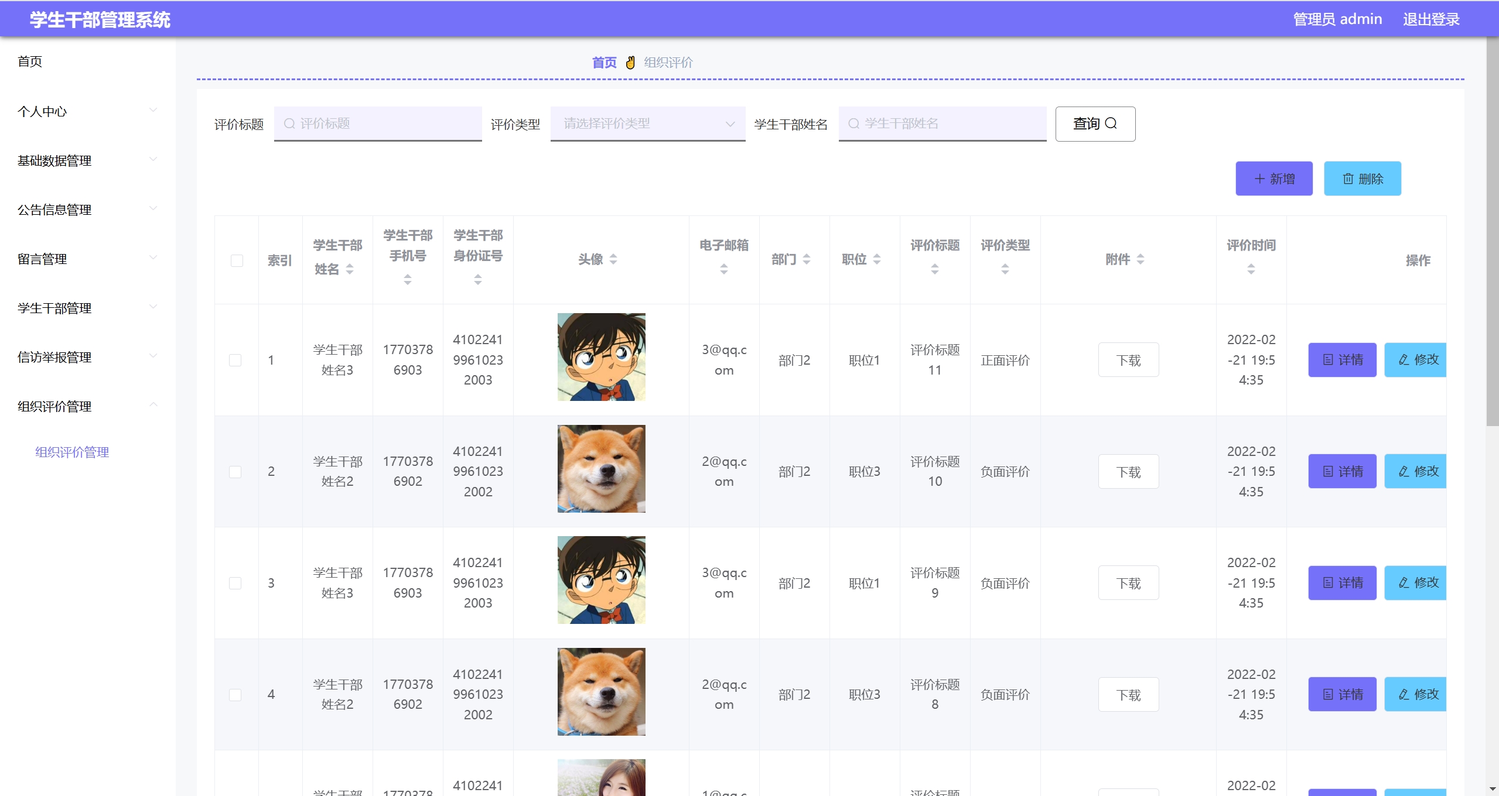Open 组织评价管理 submenu item
This screenshot has width=1499, height=796.
pyautogui.click(x=72, y=452)
